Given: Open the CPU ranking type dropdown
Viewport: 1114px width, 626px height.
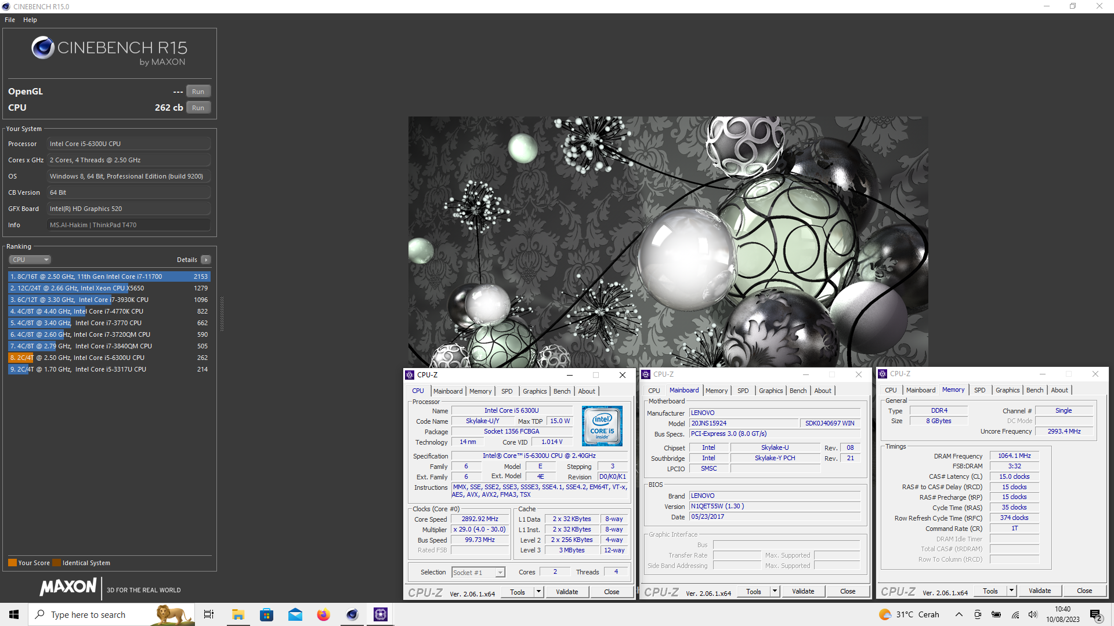Looking at the screenshot, I should pyautogui.click(x=30, y=260).
